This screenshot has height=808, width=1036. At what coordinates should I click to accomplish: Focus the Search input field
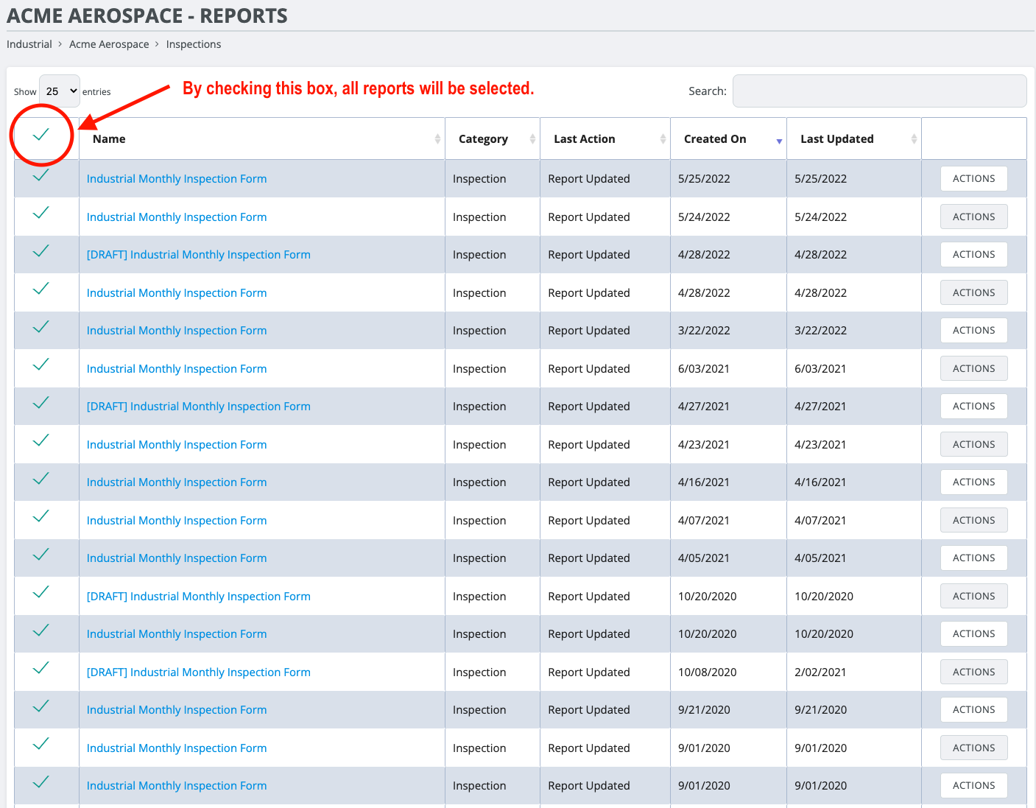[879, 91]
